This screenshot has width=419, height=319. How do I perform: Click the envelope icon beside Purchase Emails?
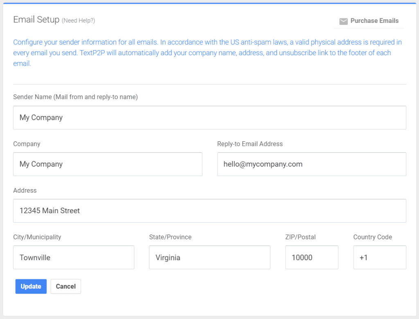point(344,21)
